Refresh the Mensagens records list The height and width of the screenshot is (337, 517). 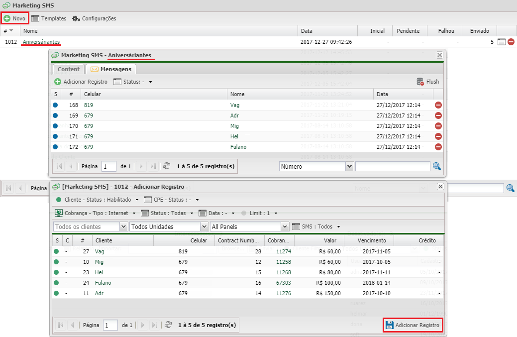click(167, 166)
